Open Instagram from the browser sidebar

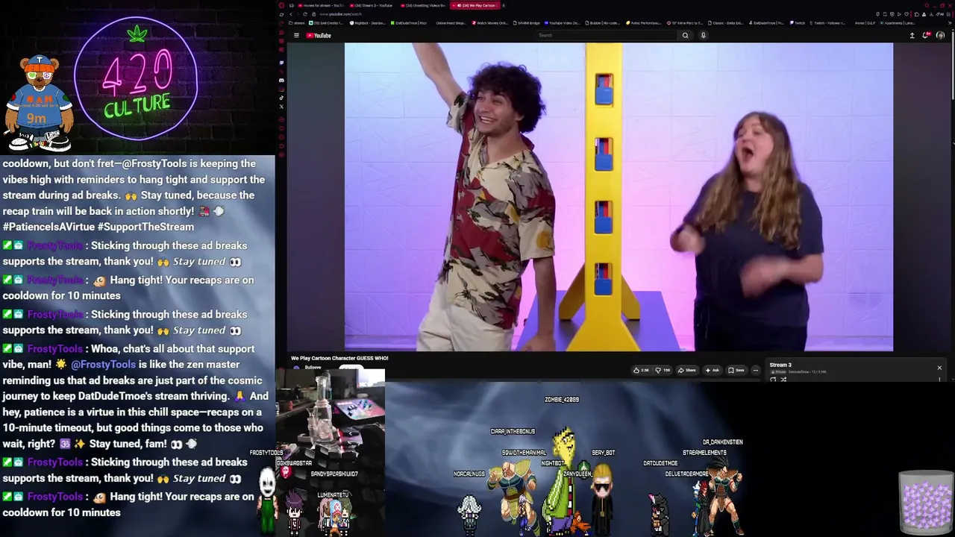281,89
